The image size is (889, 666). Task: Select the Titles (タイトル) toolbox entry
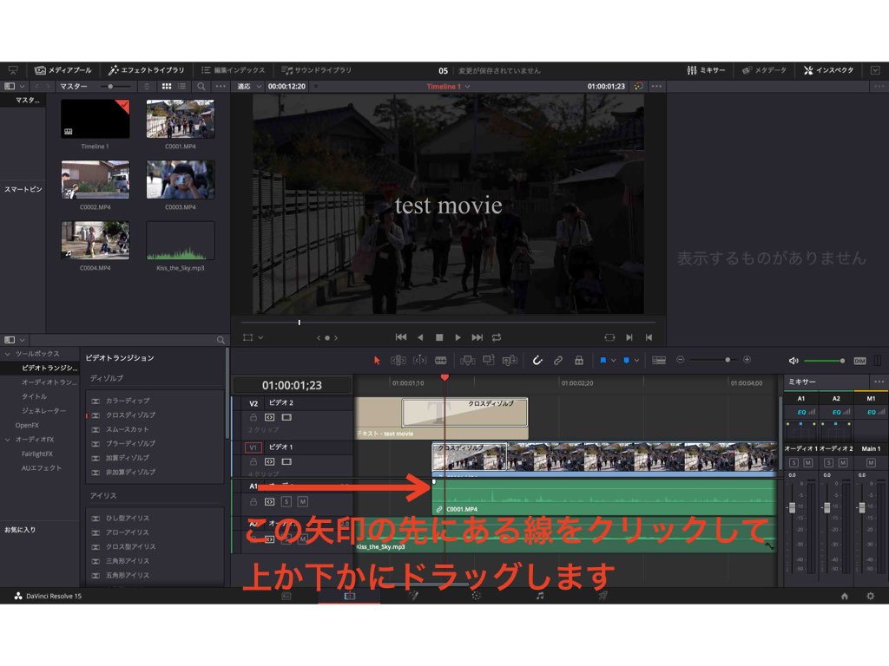coord(35,396)
